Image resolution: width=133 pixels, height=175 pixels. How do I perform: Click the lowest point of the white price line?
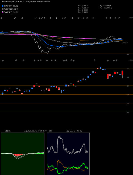[48, 54]
